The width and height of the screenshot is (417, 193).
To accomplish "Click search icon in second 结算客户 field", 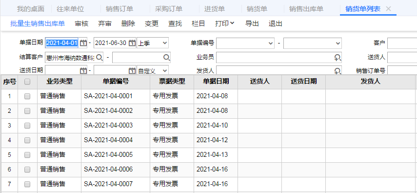I will pyautogui.click(x=166, y=57).
